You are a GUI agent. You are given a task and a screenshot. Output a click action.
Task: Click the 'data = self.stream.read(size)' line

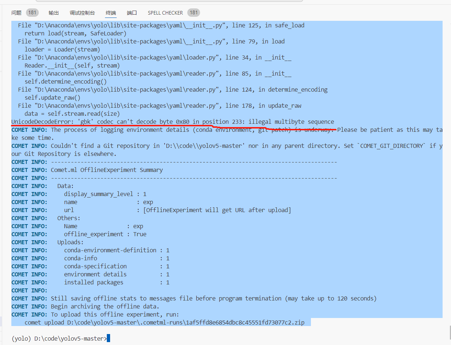coord(72,114)
